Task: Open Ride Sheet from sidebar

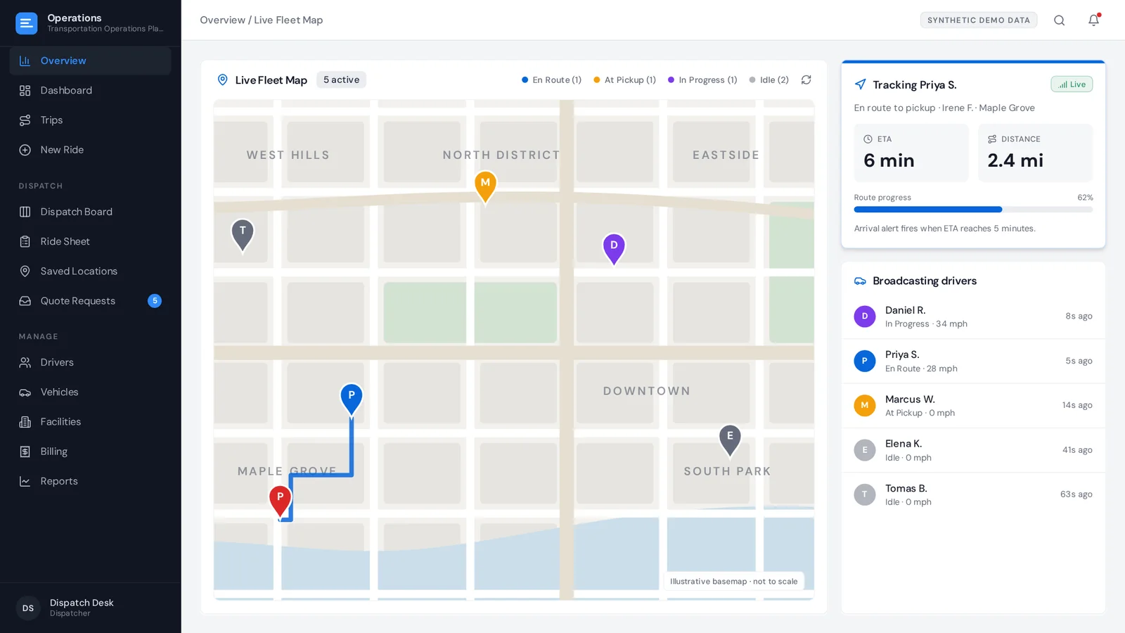Action: [x=90, y=241]
